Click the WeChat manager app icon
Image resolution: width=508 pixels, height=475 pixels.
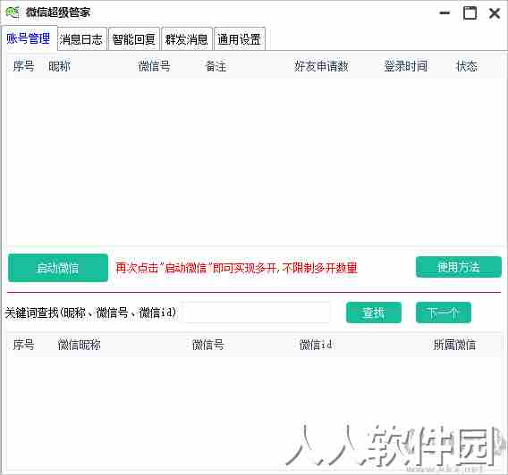(13, 12)
